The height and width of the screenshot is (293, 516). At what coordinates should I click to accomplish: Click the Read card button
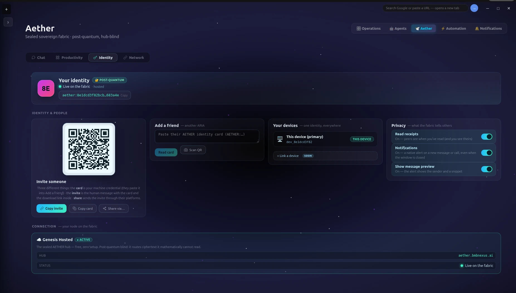[x=166, y=152]
